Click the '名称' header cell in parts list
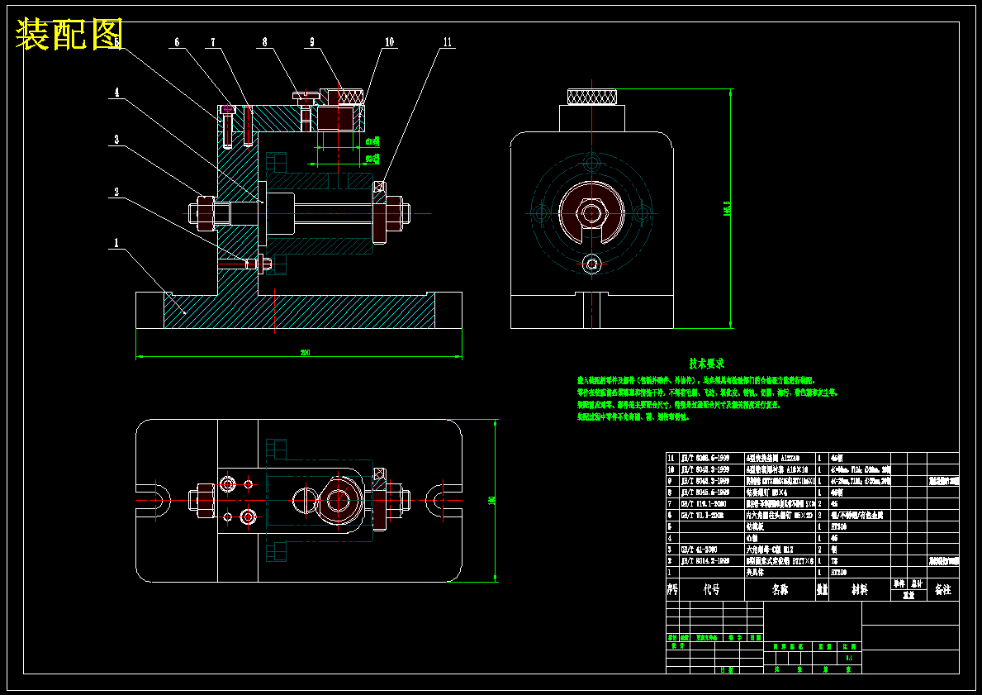Image resolution: width=982 pixels, height=695 pixels. tap(780, 590)
